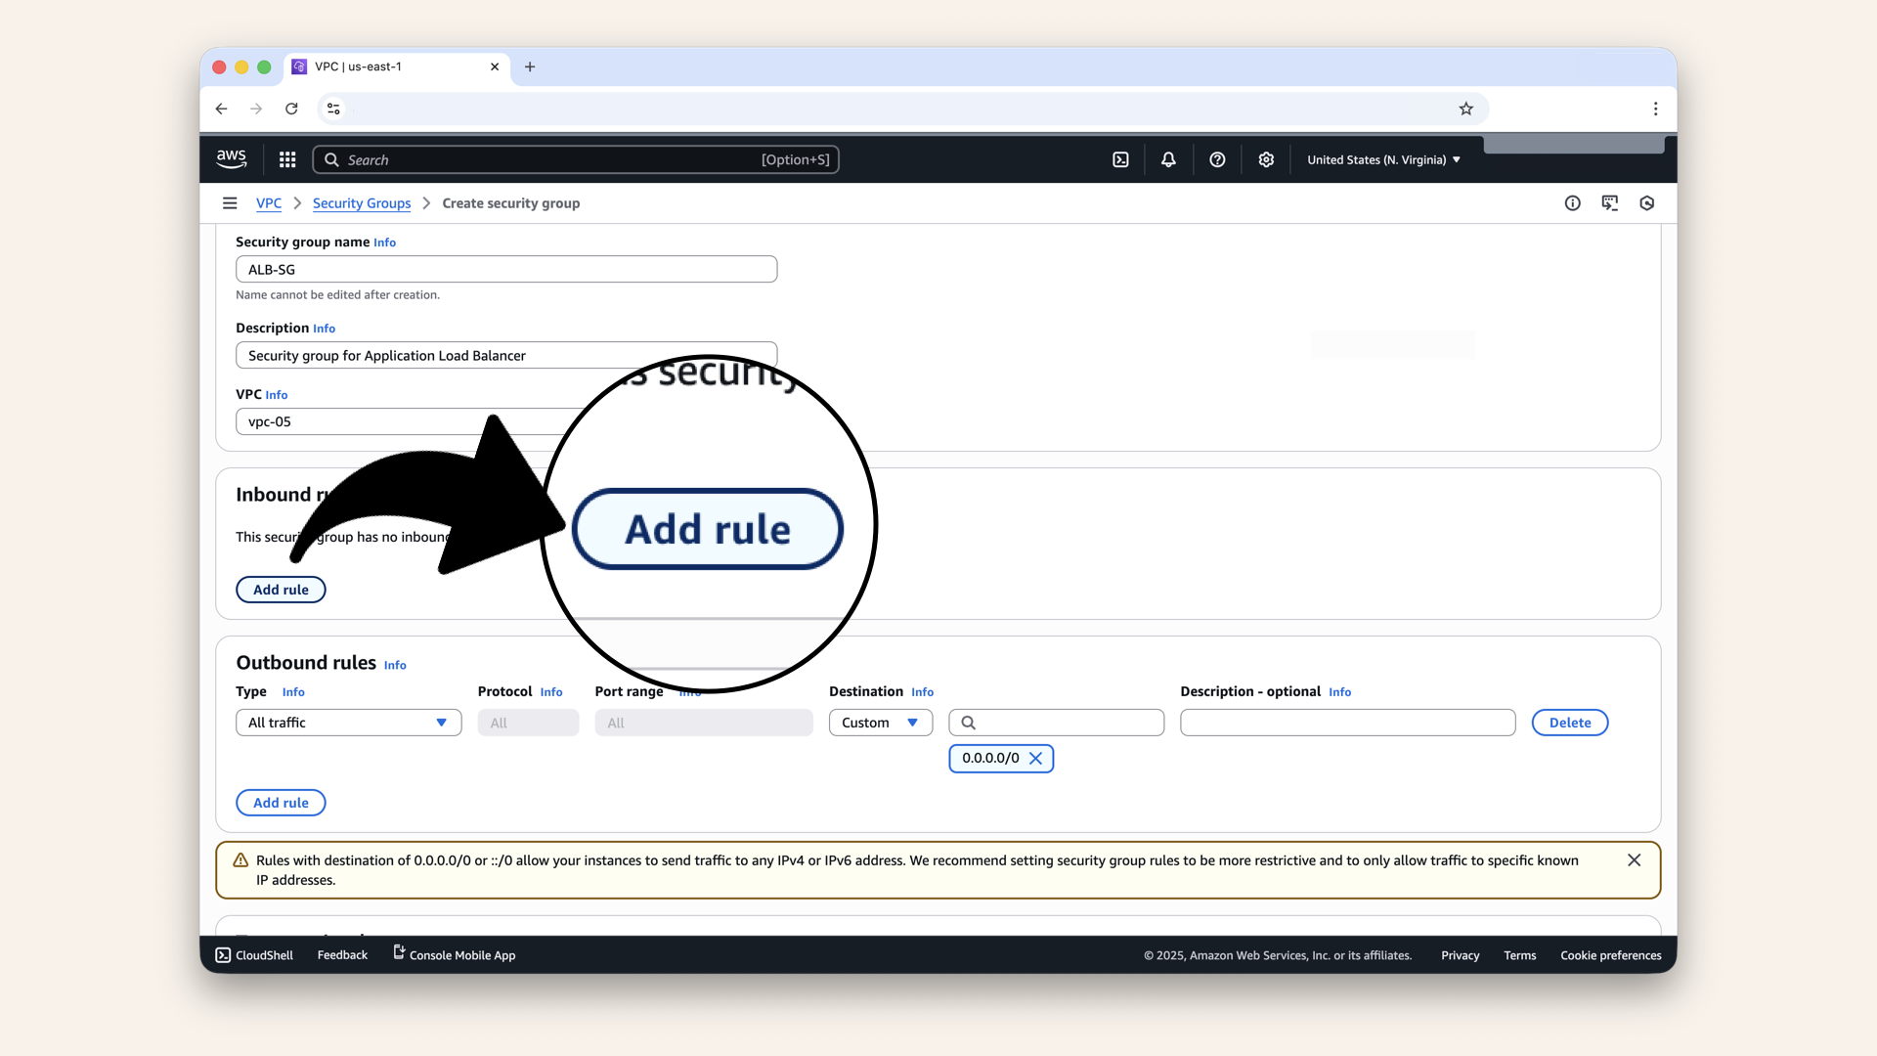Delete the outbound All traffic rule
This screenshot has width=1877, height=1056.
1569,723
